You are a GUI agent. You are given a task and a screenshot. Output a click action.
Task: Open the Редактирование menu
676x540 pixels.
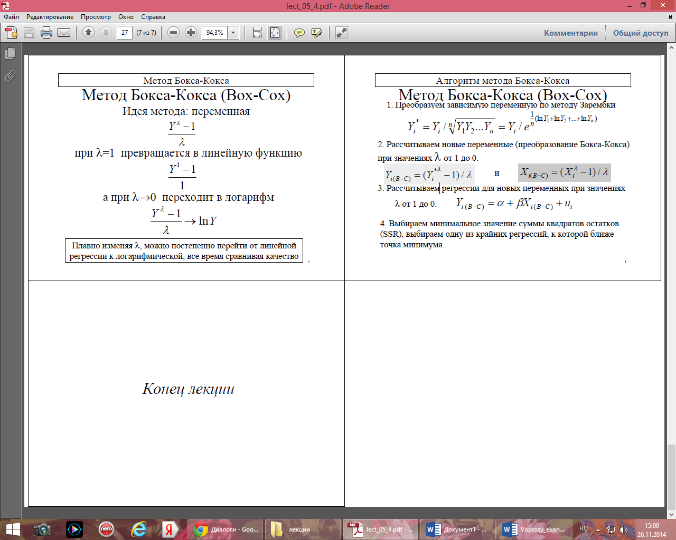click(50, 17)
